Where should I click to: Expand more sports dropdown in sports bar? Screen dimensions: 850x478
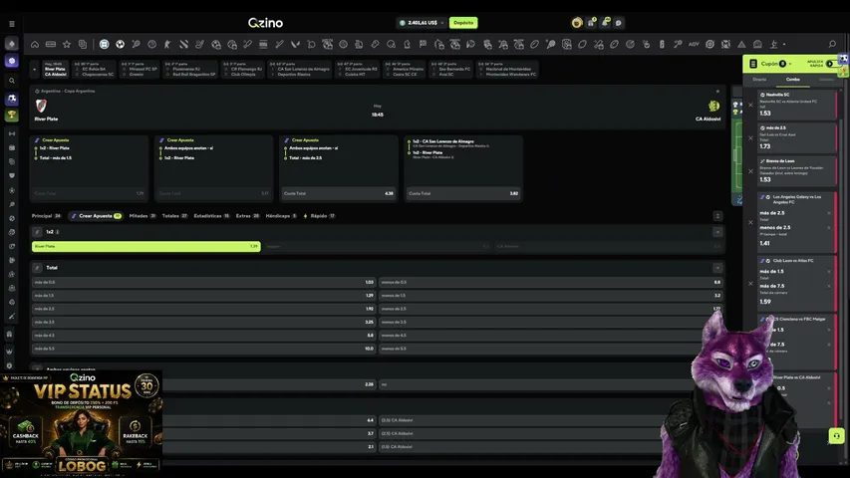[x=784, y=45]
